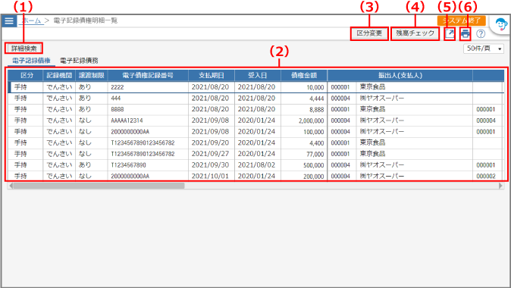Click the システム終了 button
The image size is (511, 288).
pos(461,21)
